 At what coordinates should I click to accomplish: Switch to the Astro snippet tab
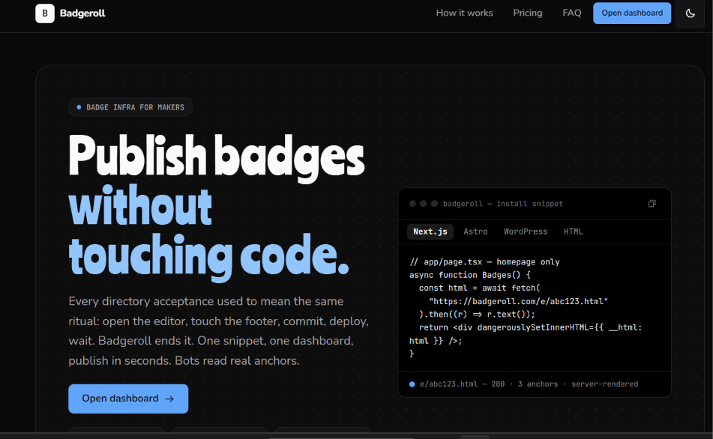(475, 231)
